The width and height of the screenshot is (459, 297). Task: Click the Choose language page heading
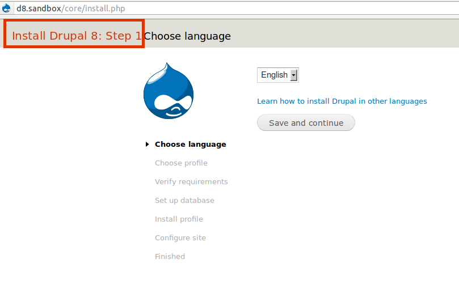(x=187, y=36)
